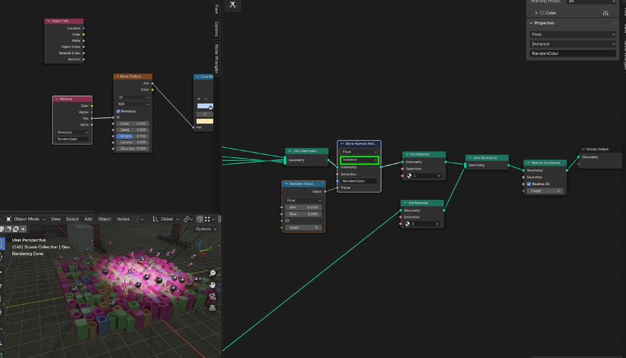Click the preset icon in the Color panel row

(606, 13)
